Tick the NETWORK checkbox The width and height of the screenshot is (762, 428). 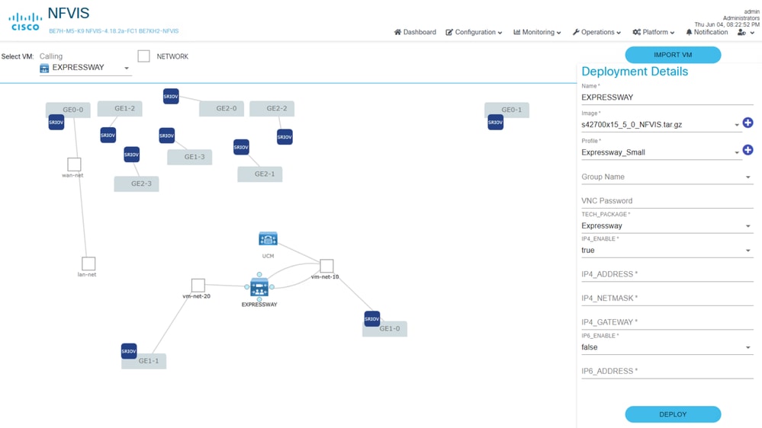click(x=143, y=56)
